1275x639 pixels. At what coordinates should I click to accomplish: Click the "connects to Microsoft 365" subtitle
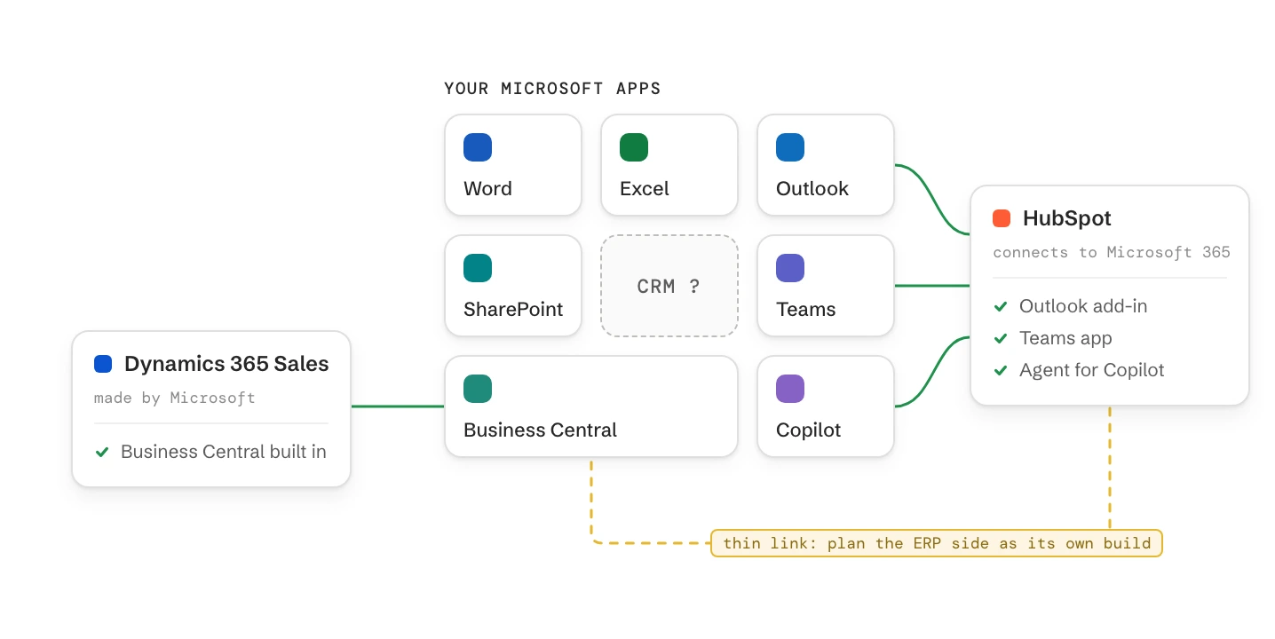pos(1112,252)
